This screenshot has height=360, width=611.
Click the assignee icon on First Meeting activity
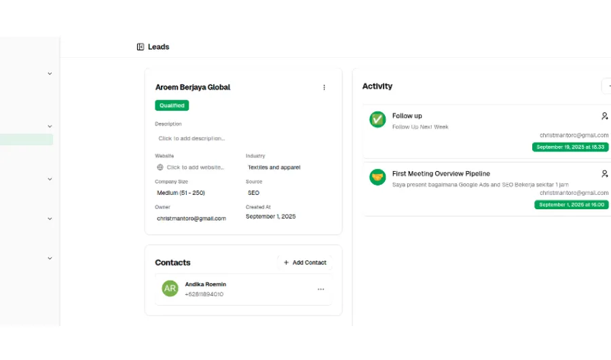coord(604,174)
